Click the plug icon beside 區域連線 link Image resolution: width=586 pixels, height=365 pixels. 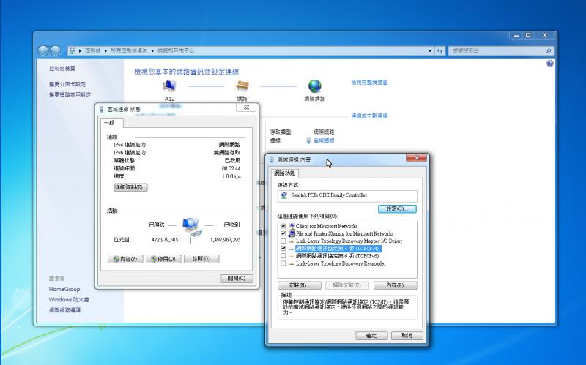point(308,140)
